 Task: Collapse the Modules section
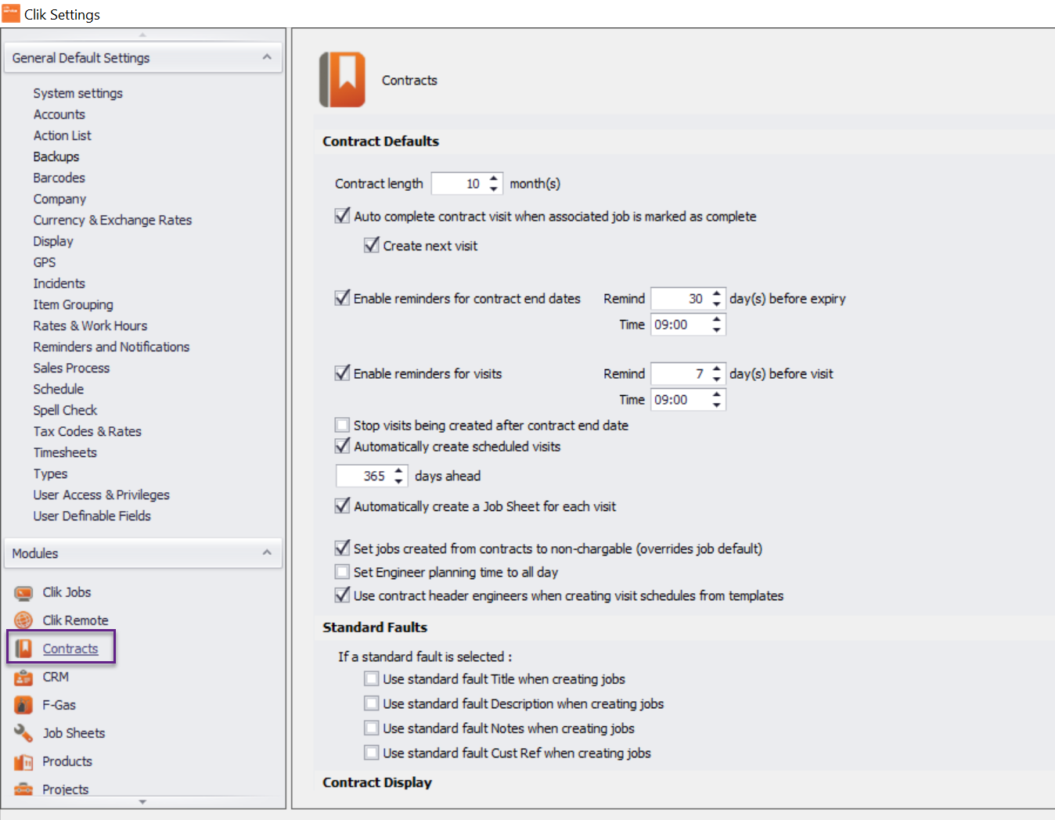point(265,553)
